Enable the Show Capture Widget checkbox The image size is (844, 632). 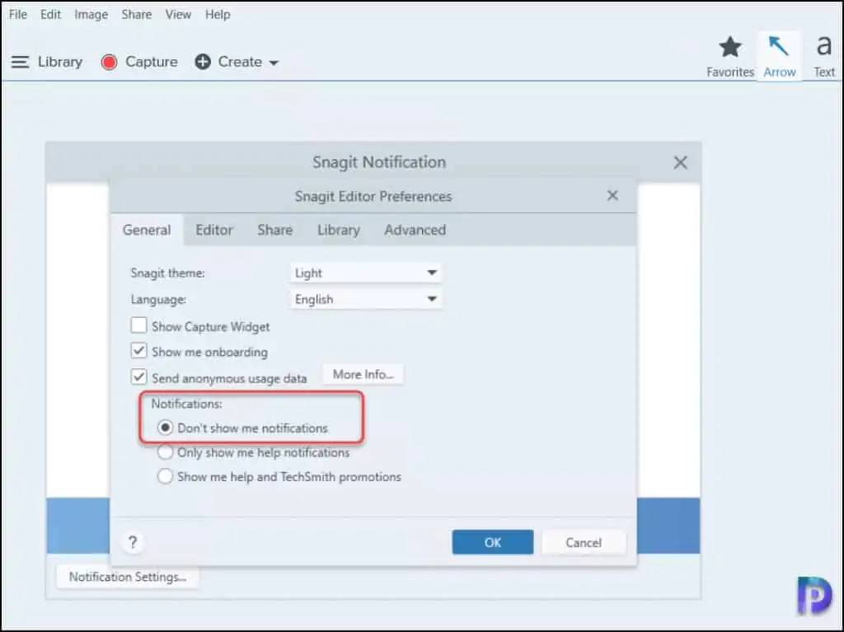click(138, 325)
